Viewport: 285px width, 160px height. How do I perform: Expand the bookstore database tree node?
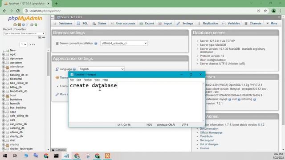coord(3,100)
